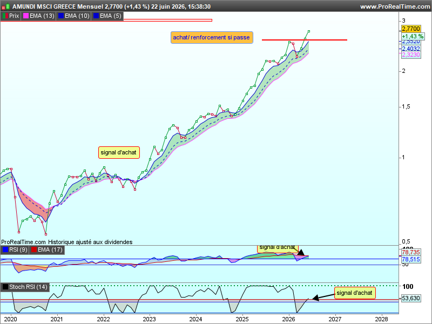Click the blue RSI (9) color square
This screenshot has width=432, height=324.
5,250
